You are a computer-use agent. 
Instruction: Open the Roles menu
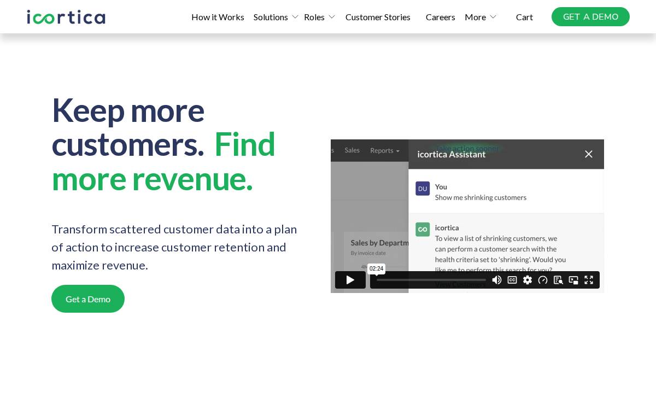point(314,17)
